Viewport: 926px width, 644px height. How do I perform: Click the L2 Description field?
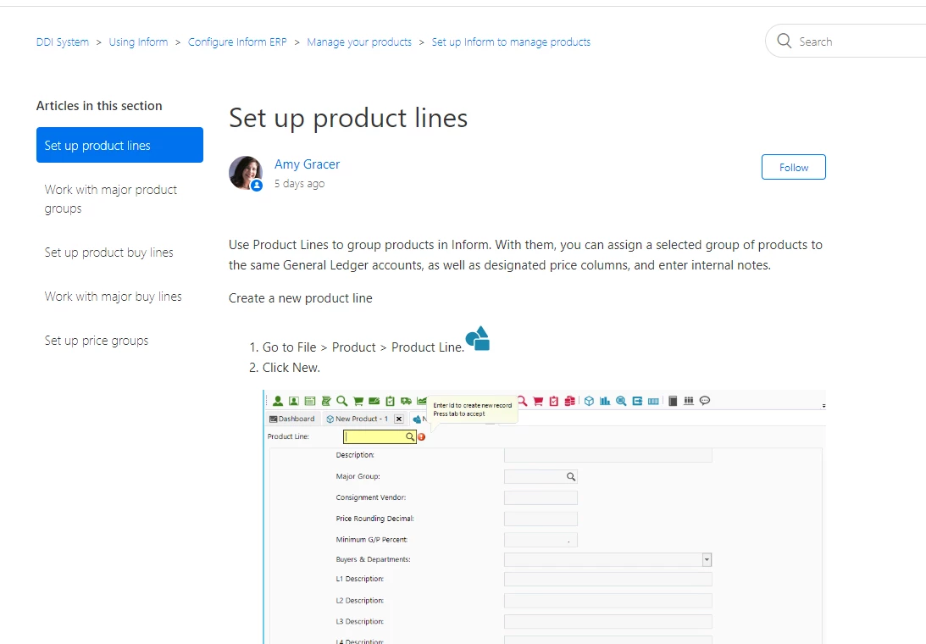click(x=608, y=601)
